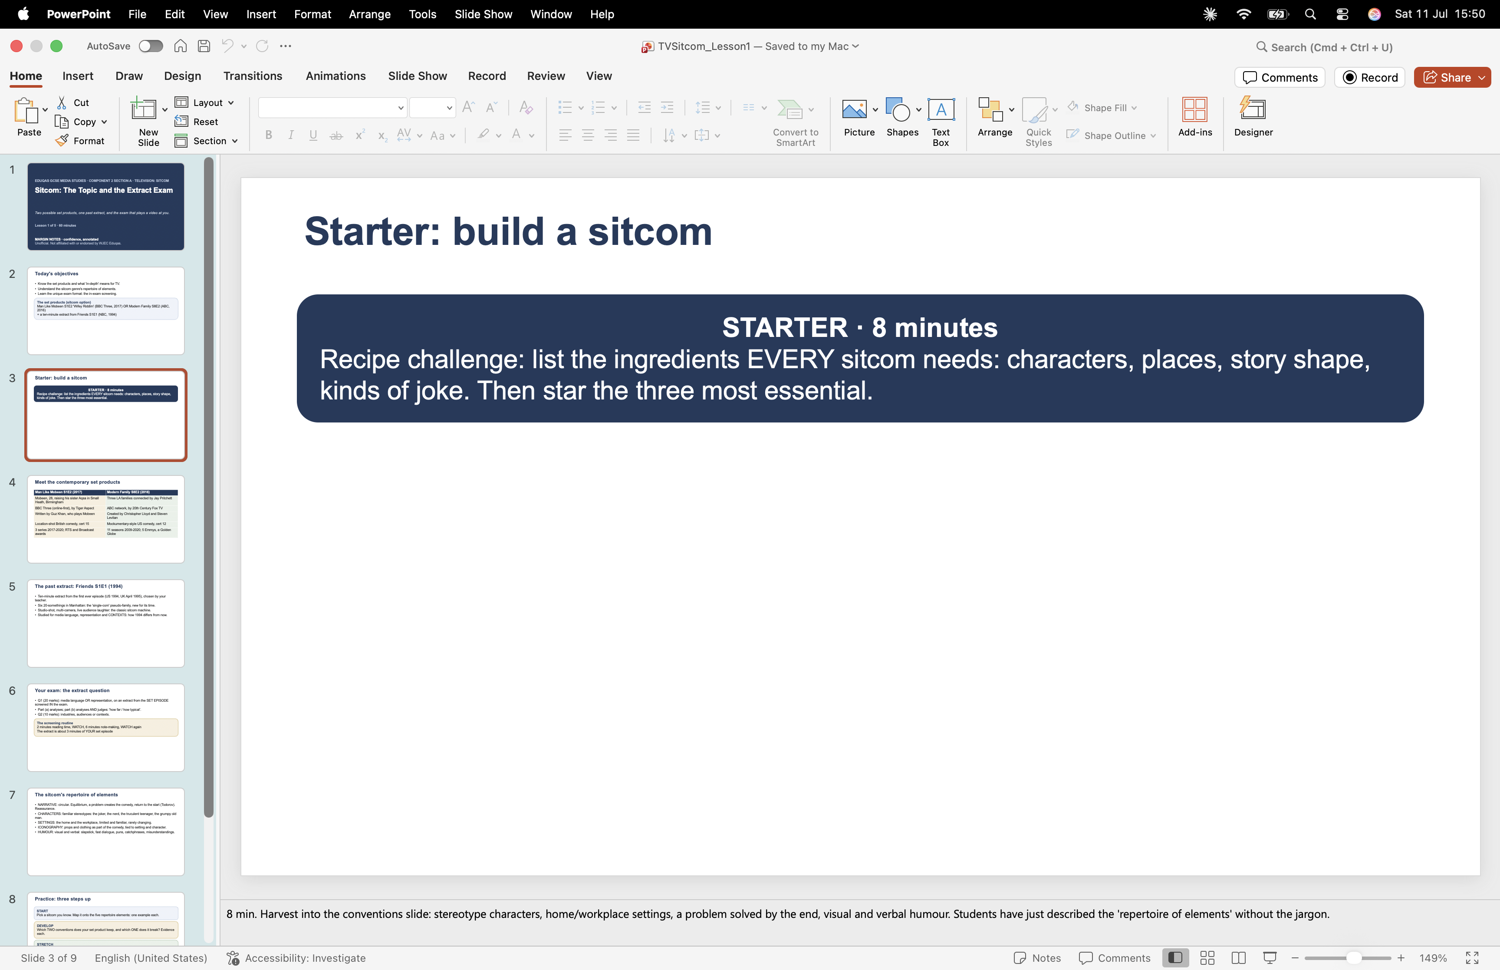Image resolution: width=1500 pixels, height=970 pixels.
Task: Switch to Slide Sorter view icon
Action: 1207,958
